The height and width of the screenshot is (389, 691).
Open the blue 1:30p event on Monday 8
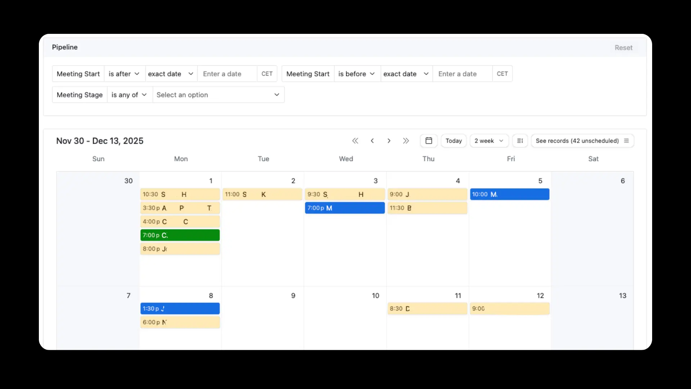coord(180,309)
